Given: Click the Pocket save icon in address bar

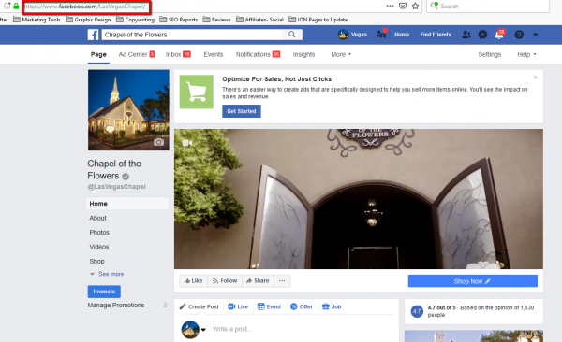Looking at the screenshot, I should tap(403, 7).
